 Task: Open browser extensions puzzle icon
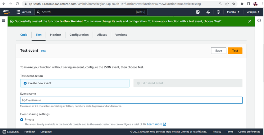[x=242, y=4]
